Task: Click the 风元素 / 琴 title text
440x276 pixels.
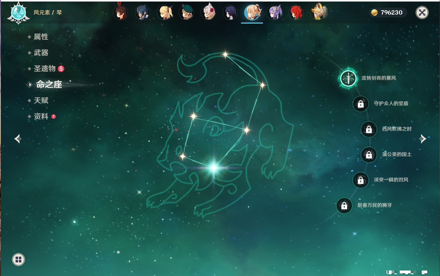Action: (x=48, y=13)
